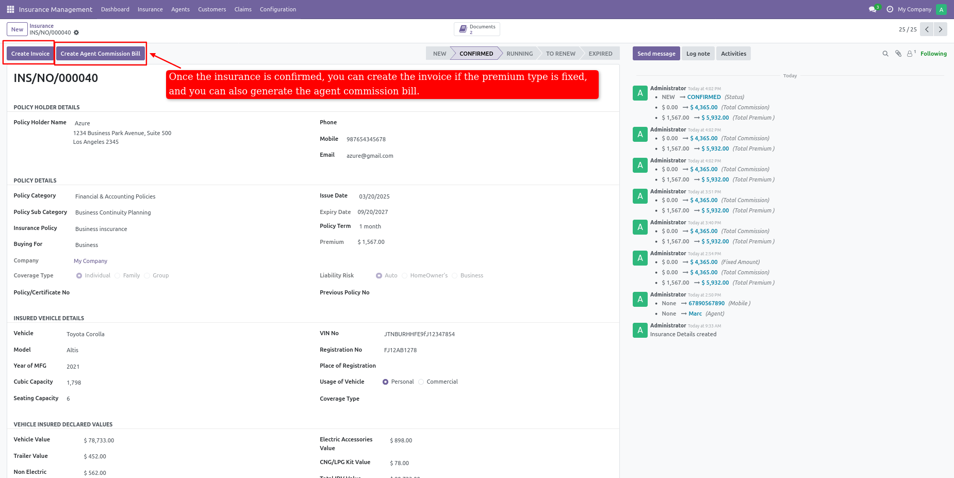
Task: Click Policy Holder Name Azure field
Action: (x=83, y=123)
